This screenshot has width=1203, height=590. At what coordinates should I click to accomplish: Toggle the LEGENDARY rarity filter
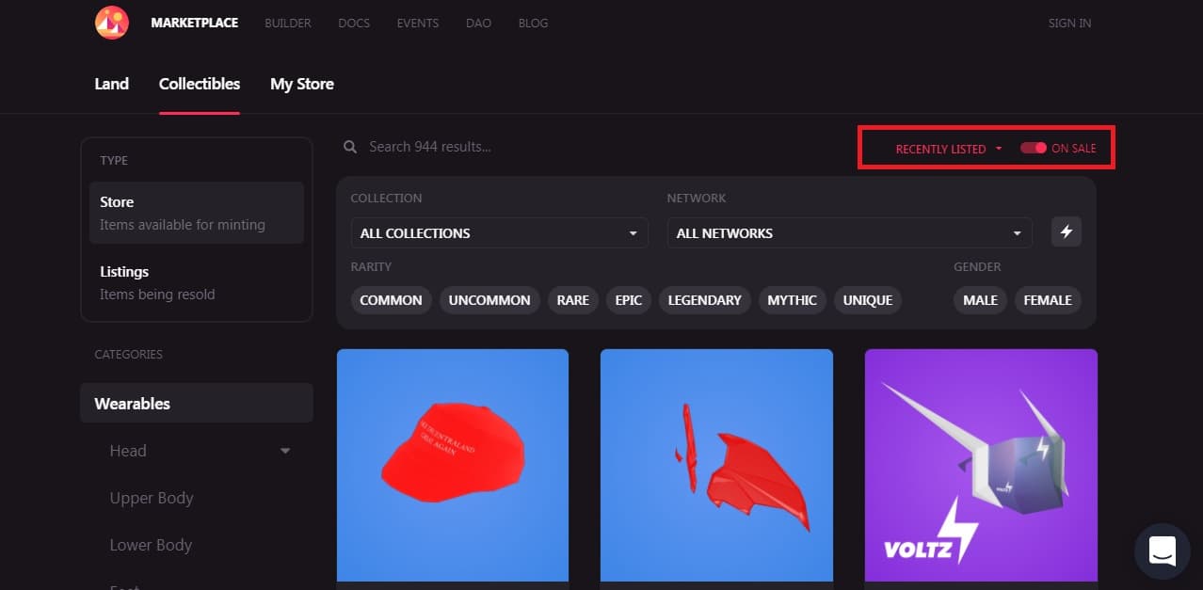(x=705, y=300)
